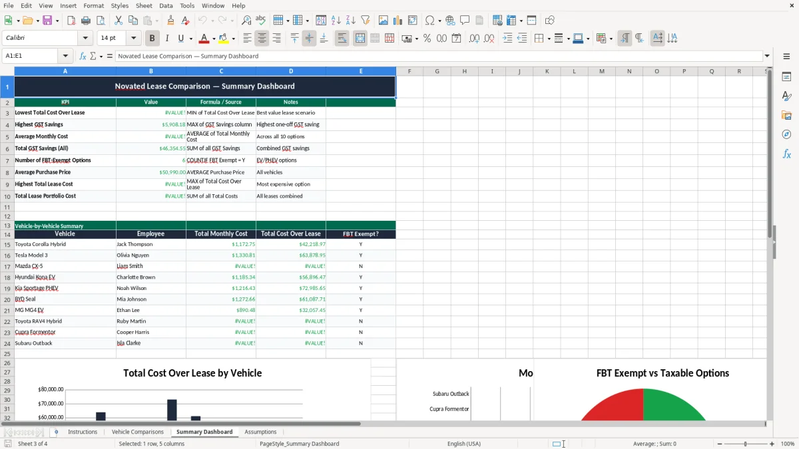Click the row 7 header
Screen dimensions: 799x449
pyautogui.click(x=7, y=160)
